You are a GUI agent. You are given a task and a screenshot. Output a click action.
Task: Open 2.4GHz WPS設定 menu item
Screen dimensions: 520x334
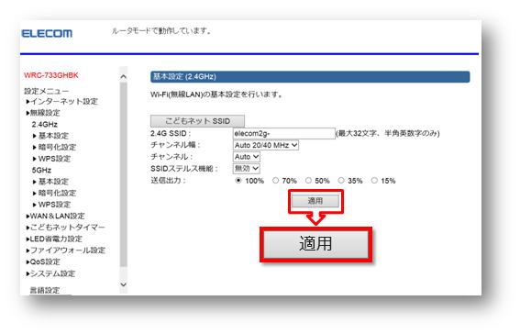[x=51, y=159]
